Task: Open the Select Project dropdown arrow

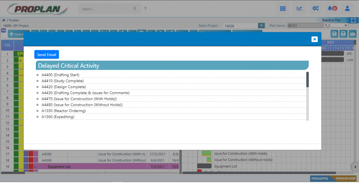Action: (261, 26)
